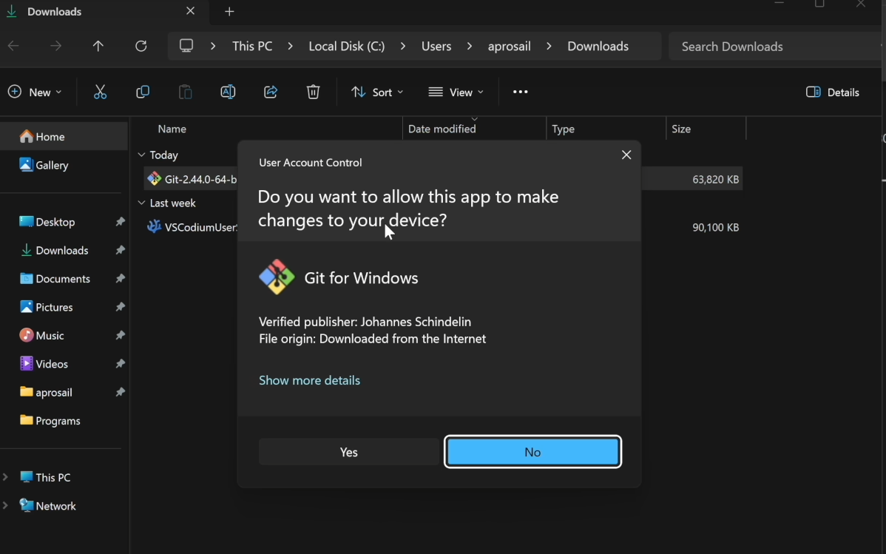
Task: Click the Up directory arrow
Action: tap(98, 47)
